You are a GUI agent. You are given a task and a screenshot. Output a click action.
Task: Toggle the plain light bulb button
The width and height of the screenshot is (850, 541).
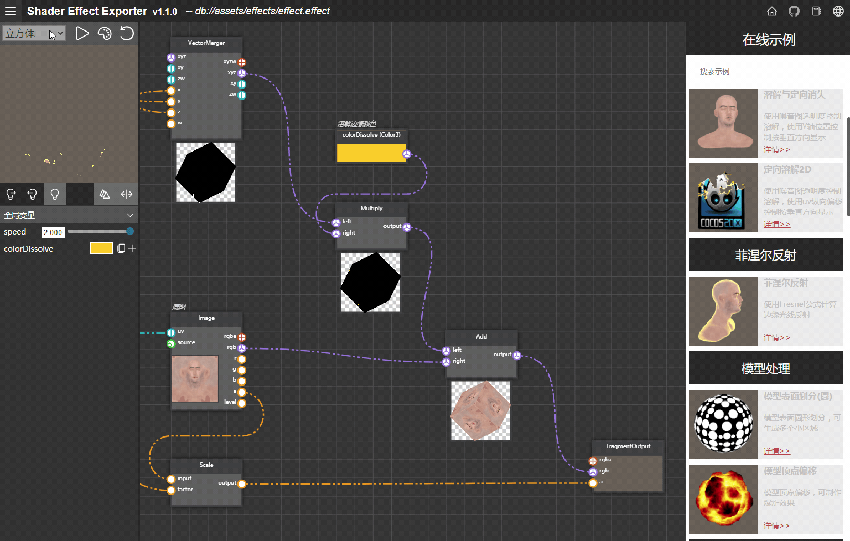click(x=55, y=194)
